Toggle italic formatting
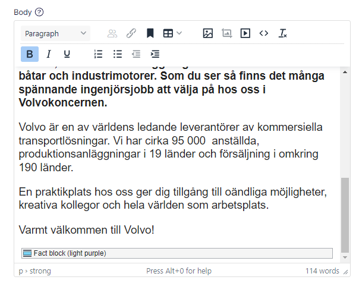The width and height of the screenshot is (359, 286). coord(49,54)
